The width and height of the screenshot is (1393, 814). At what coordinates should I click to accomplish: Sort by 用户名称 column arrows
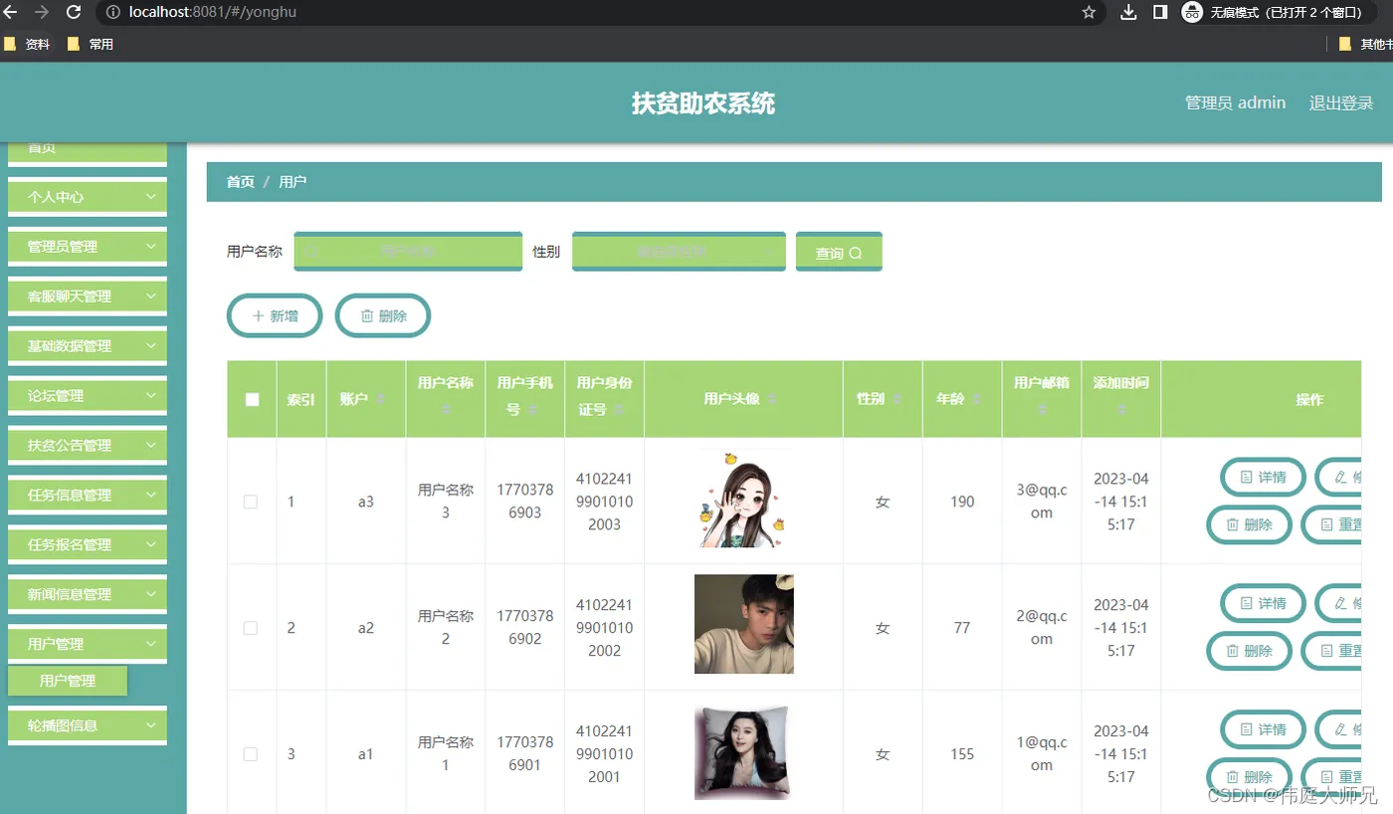click(446, 409)
